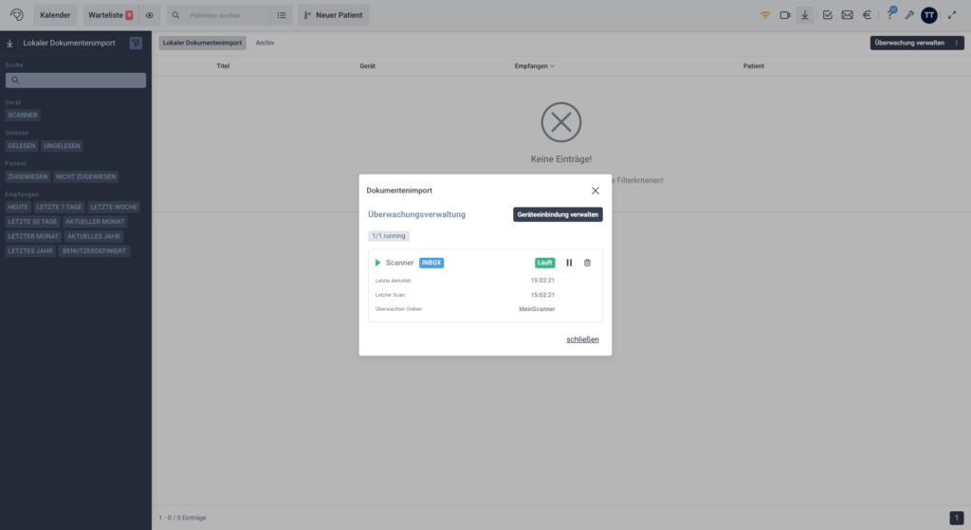
Task: Open settings with the wrench icon
Action: tap(910, 15)
